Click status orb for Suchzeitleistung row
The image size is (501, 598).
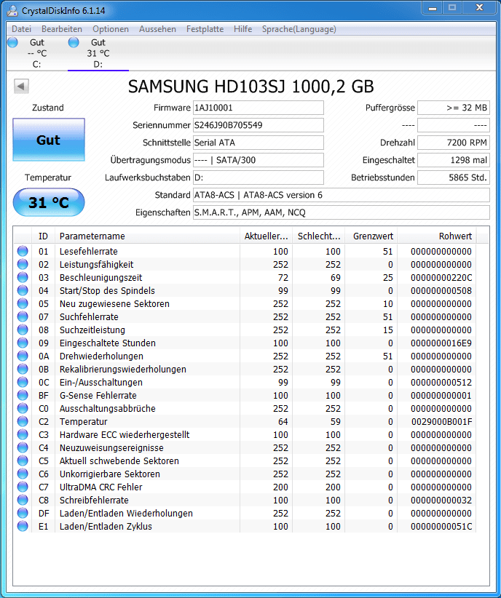pos(23,330)
